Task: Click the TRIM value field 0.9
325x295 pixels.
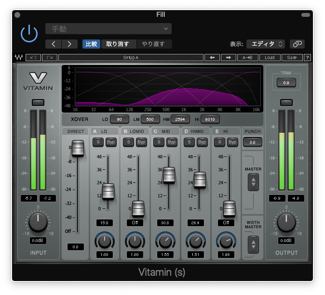Action: (x=286, y=83)
